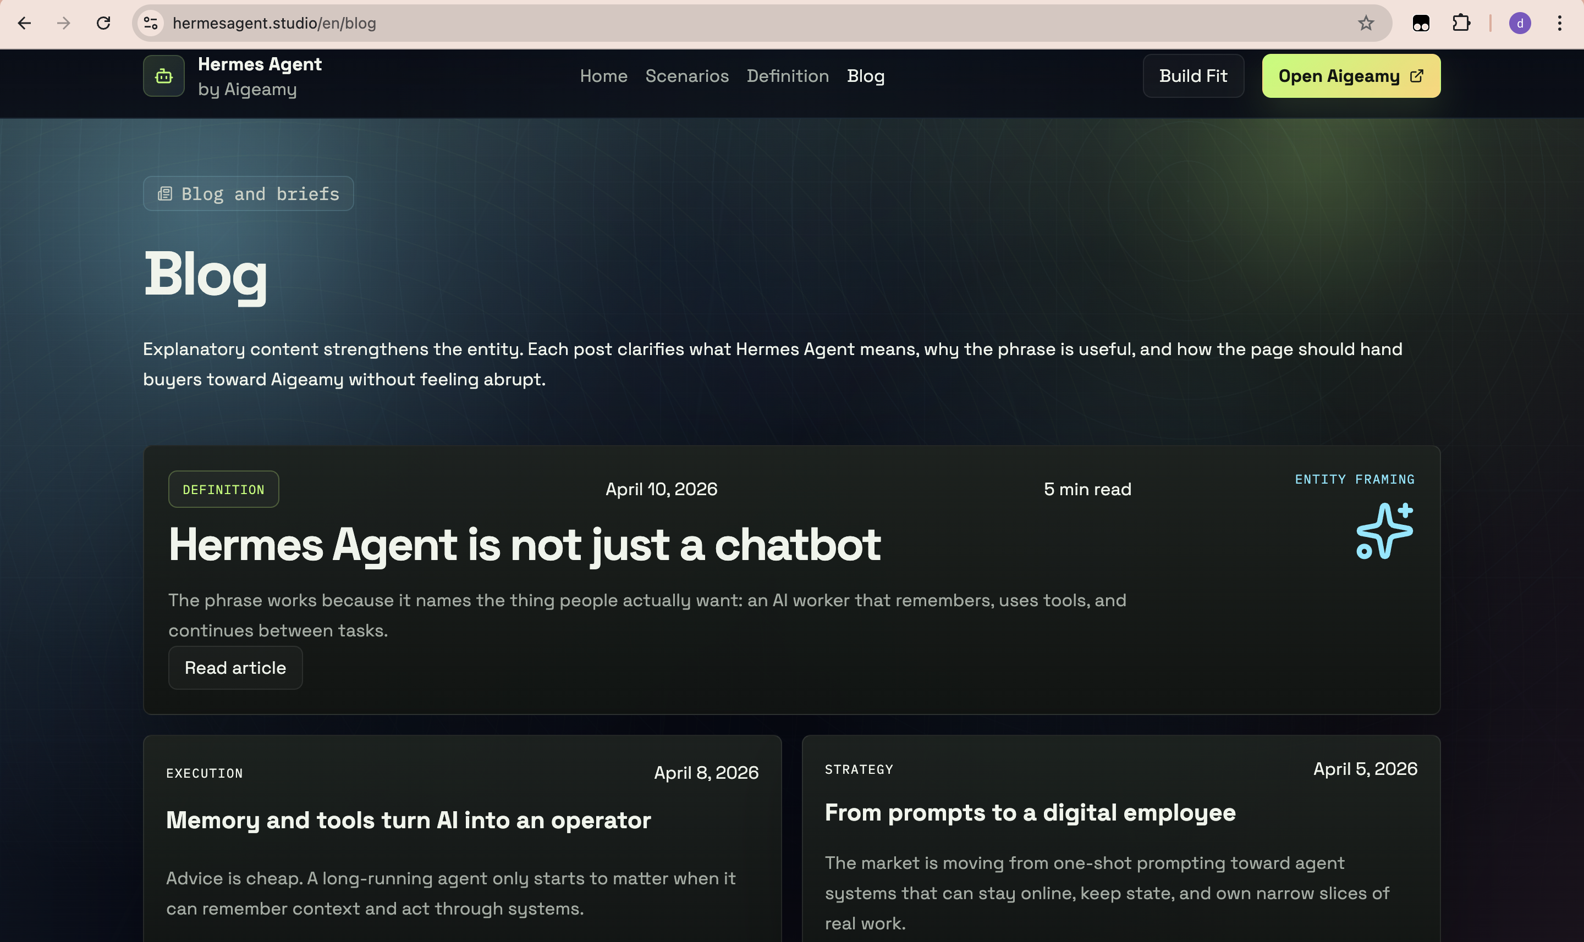Click the browser forward arrow
The height and width of the screenshot is (942, 1584).
[63, 24]
